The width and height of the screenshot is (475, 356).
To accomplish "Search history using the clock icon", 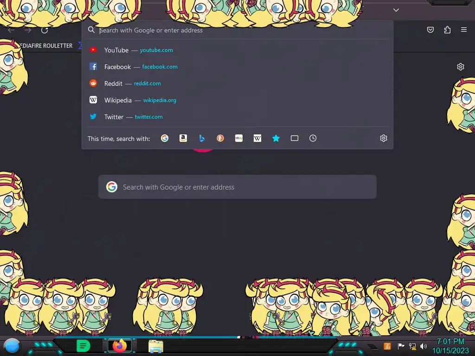I will [313, 138].
